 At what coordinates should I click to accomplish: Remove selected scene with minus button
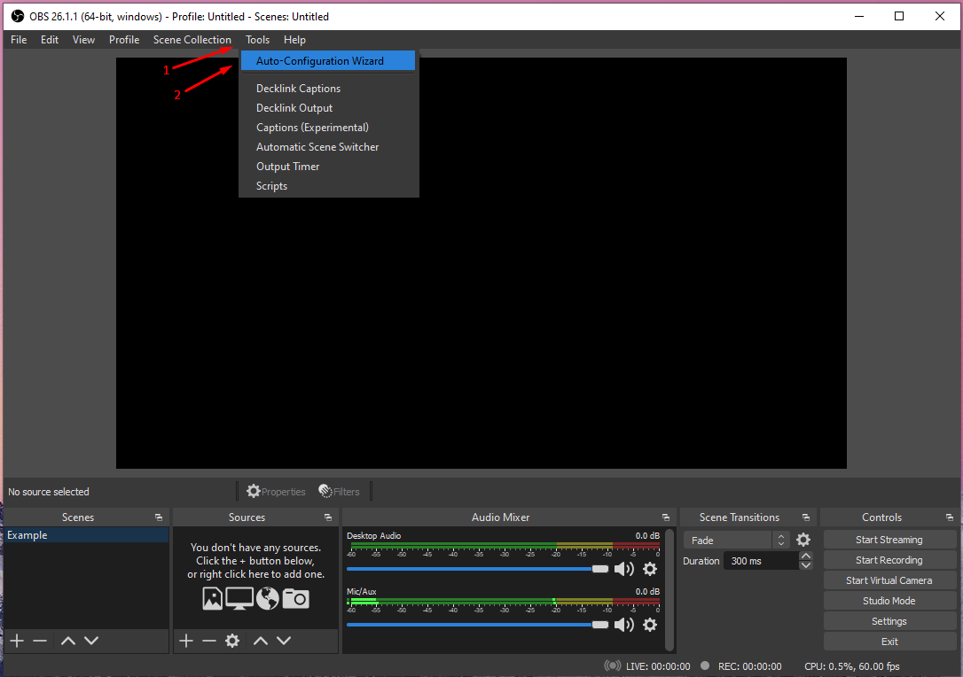coord(40,641)
